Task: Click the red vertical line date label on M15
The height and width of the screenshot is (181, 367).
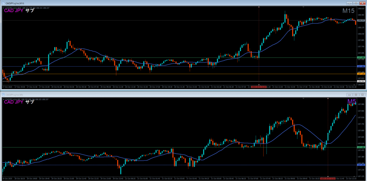Action: click(258, 87)
